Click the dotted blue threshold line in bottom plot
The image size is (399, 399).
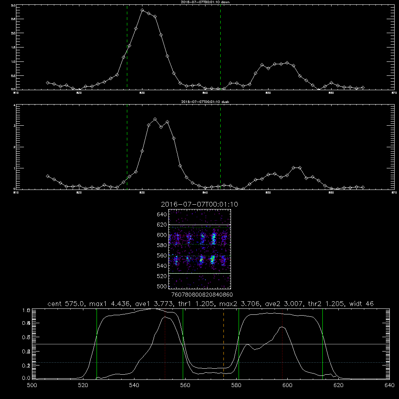(211, 362)
